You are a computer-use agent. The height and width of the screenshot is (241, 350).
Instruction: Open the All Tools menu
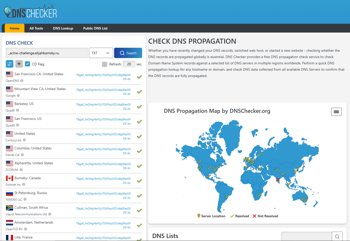(x=36, y=28)
